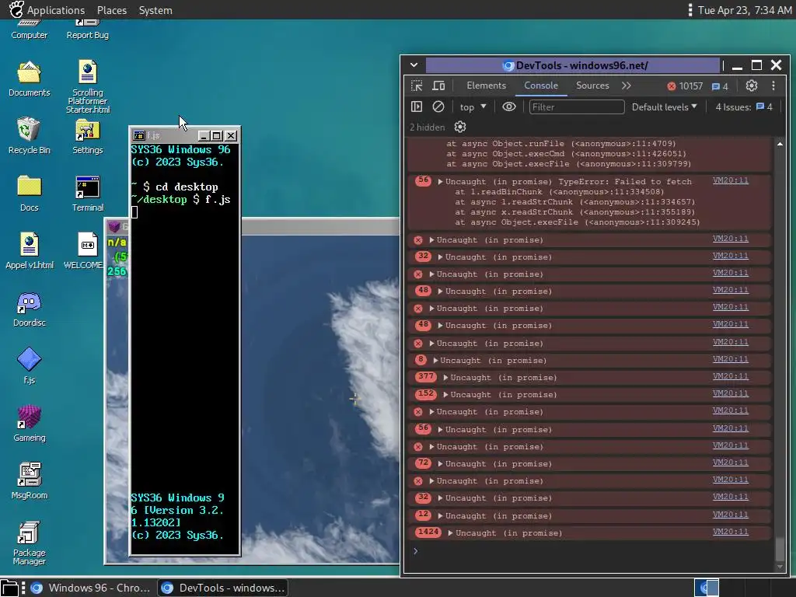Switch to the Elements tab

[486, 86]
